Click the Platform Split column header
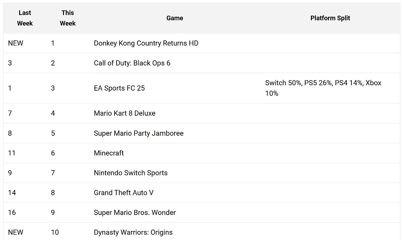This screenshot has width=402, height=240. [x=330, y=18]
